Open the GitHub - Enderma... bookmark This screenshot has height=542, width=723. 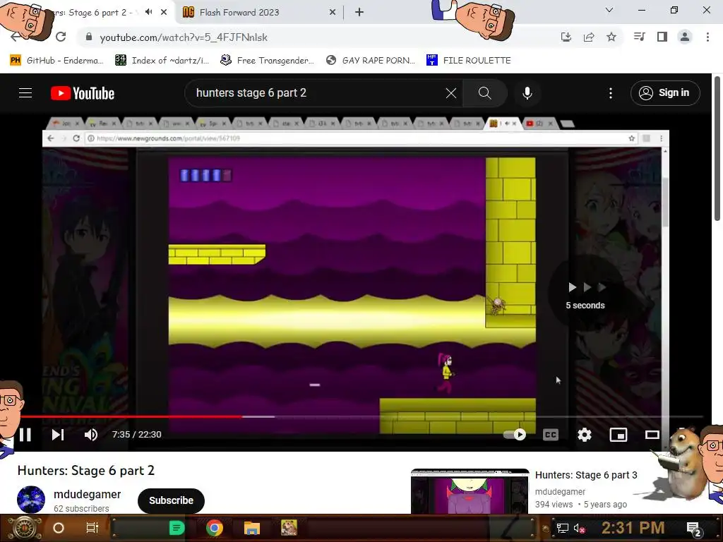pos(56,61)
